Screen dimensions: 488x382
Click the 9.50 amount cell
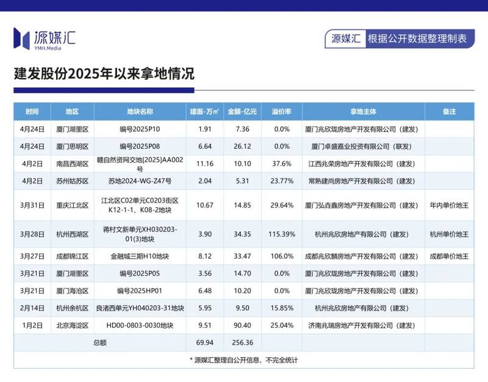[x=242, y=308]
